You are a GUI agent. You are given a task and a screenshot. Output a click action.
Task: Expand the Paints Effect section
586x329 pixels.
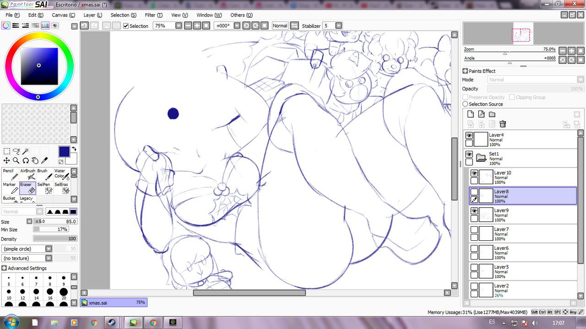(x=465, y=71)
